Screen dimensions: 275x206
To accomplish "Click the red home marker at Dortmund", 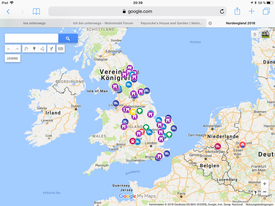I will [243, 145].
